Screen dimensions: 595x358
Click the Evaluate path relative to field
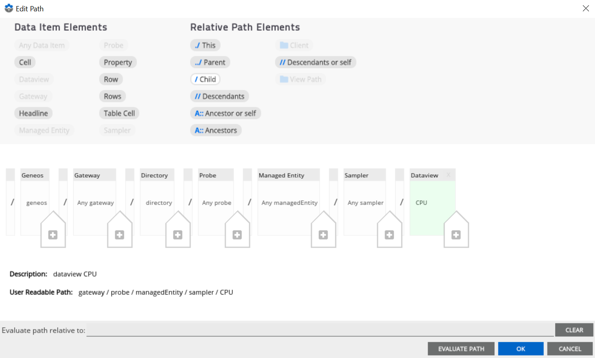pos(319,330)
